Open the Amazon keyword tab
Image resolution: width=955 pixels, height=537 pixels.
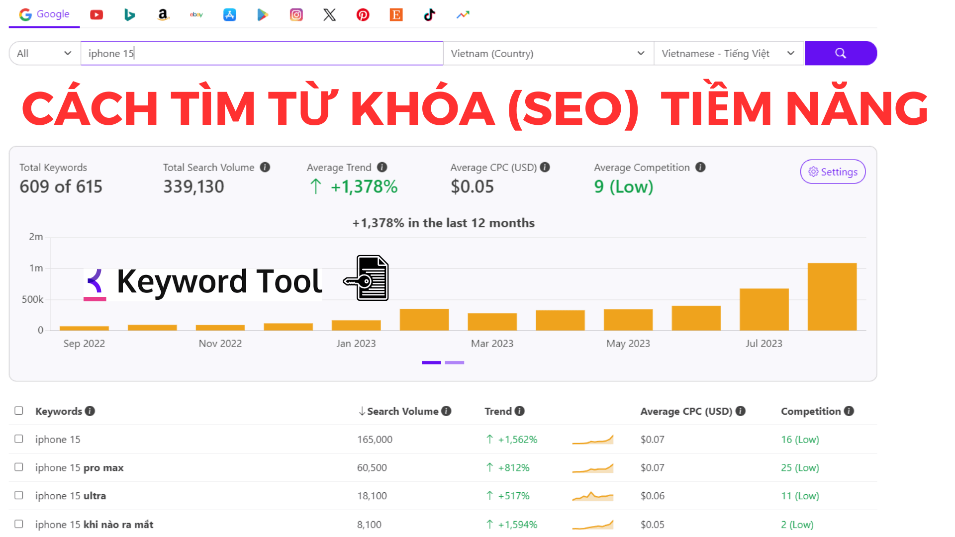point(163,15)
